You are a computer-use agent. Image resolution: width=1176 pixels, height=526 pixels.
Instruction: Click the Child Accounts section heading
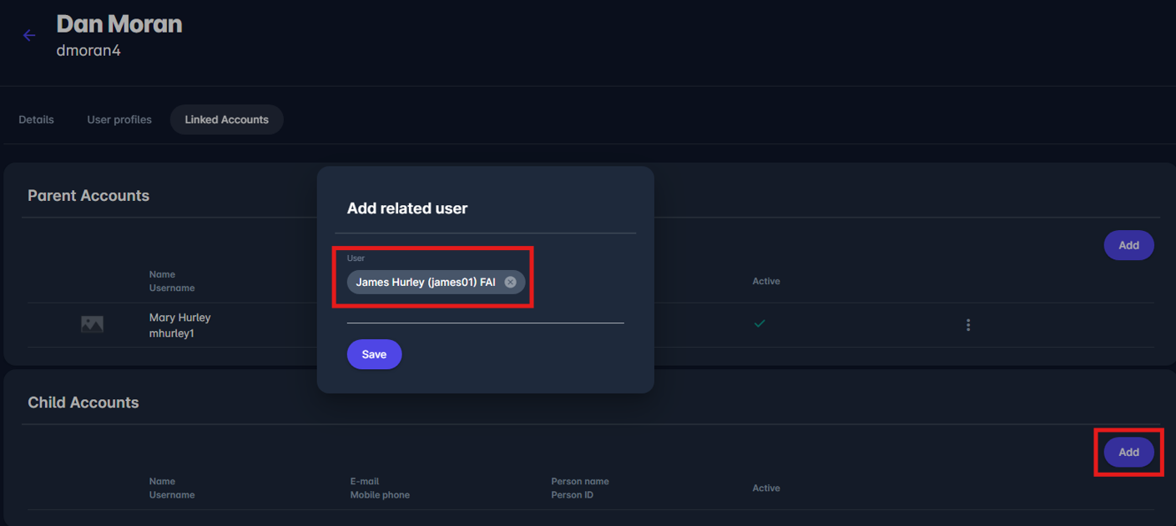83,403
